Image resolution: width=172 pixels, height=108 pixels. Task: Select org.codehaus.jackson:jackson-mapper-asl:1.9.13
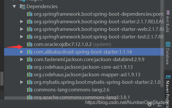(x=87, y=75)
